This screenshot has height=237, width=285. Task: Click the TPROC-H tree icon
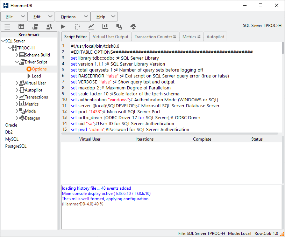tap(14, 48)
